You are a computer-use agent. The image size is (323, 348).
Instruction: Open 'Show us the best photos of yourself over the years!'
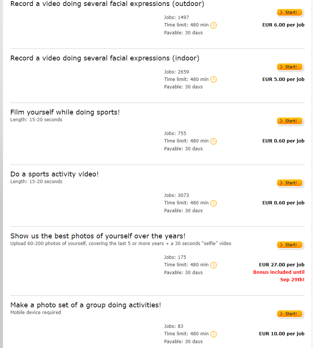98,236
